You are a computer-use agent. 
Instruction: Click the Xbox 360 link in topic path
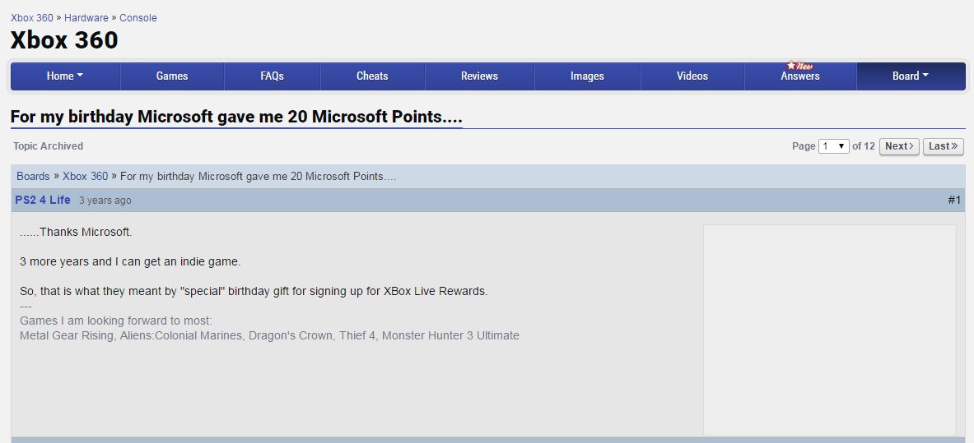tap(85, 176)
